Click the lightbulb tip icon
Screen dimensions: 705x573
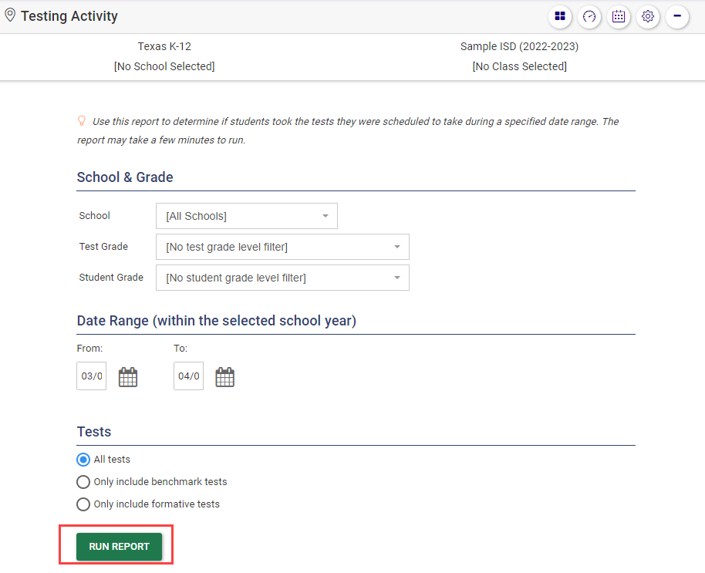(x=82, y=121)
